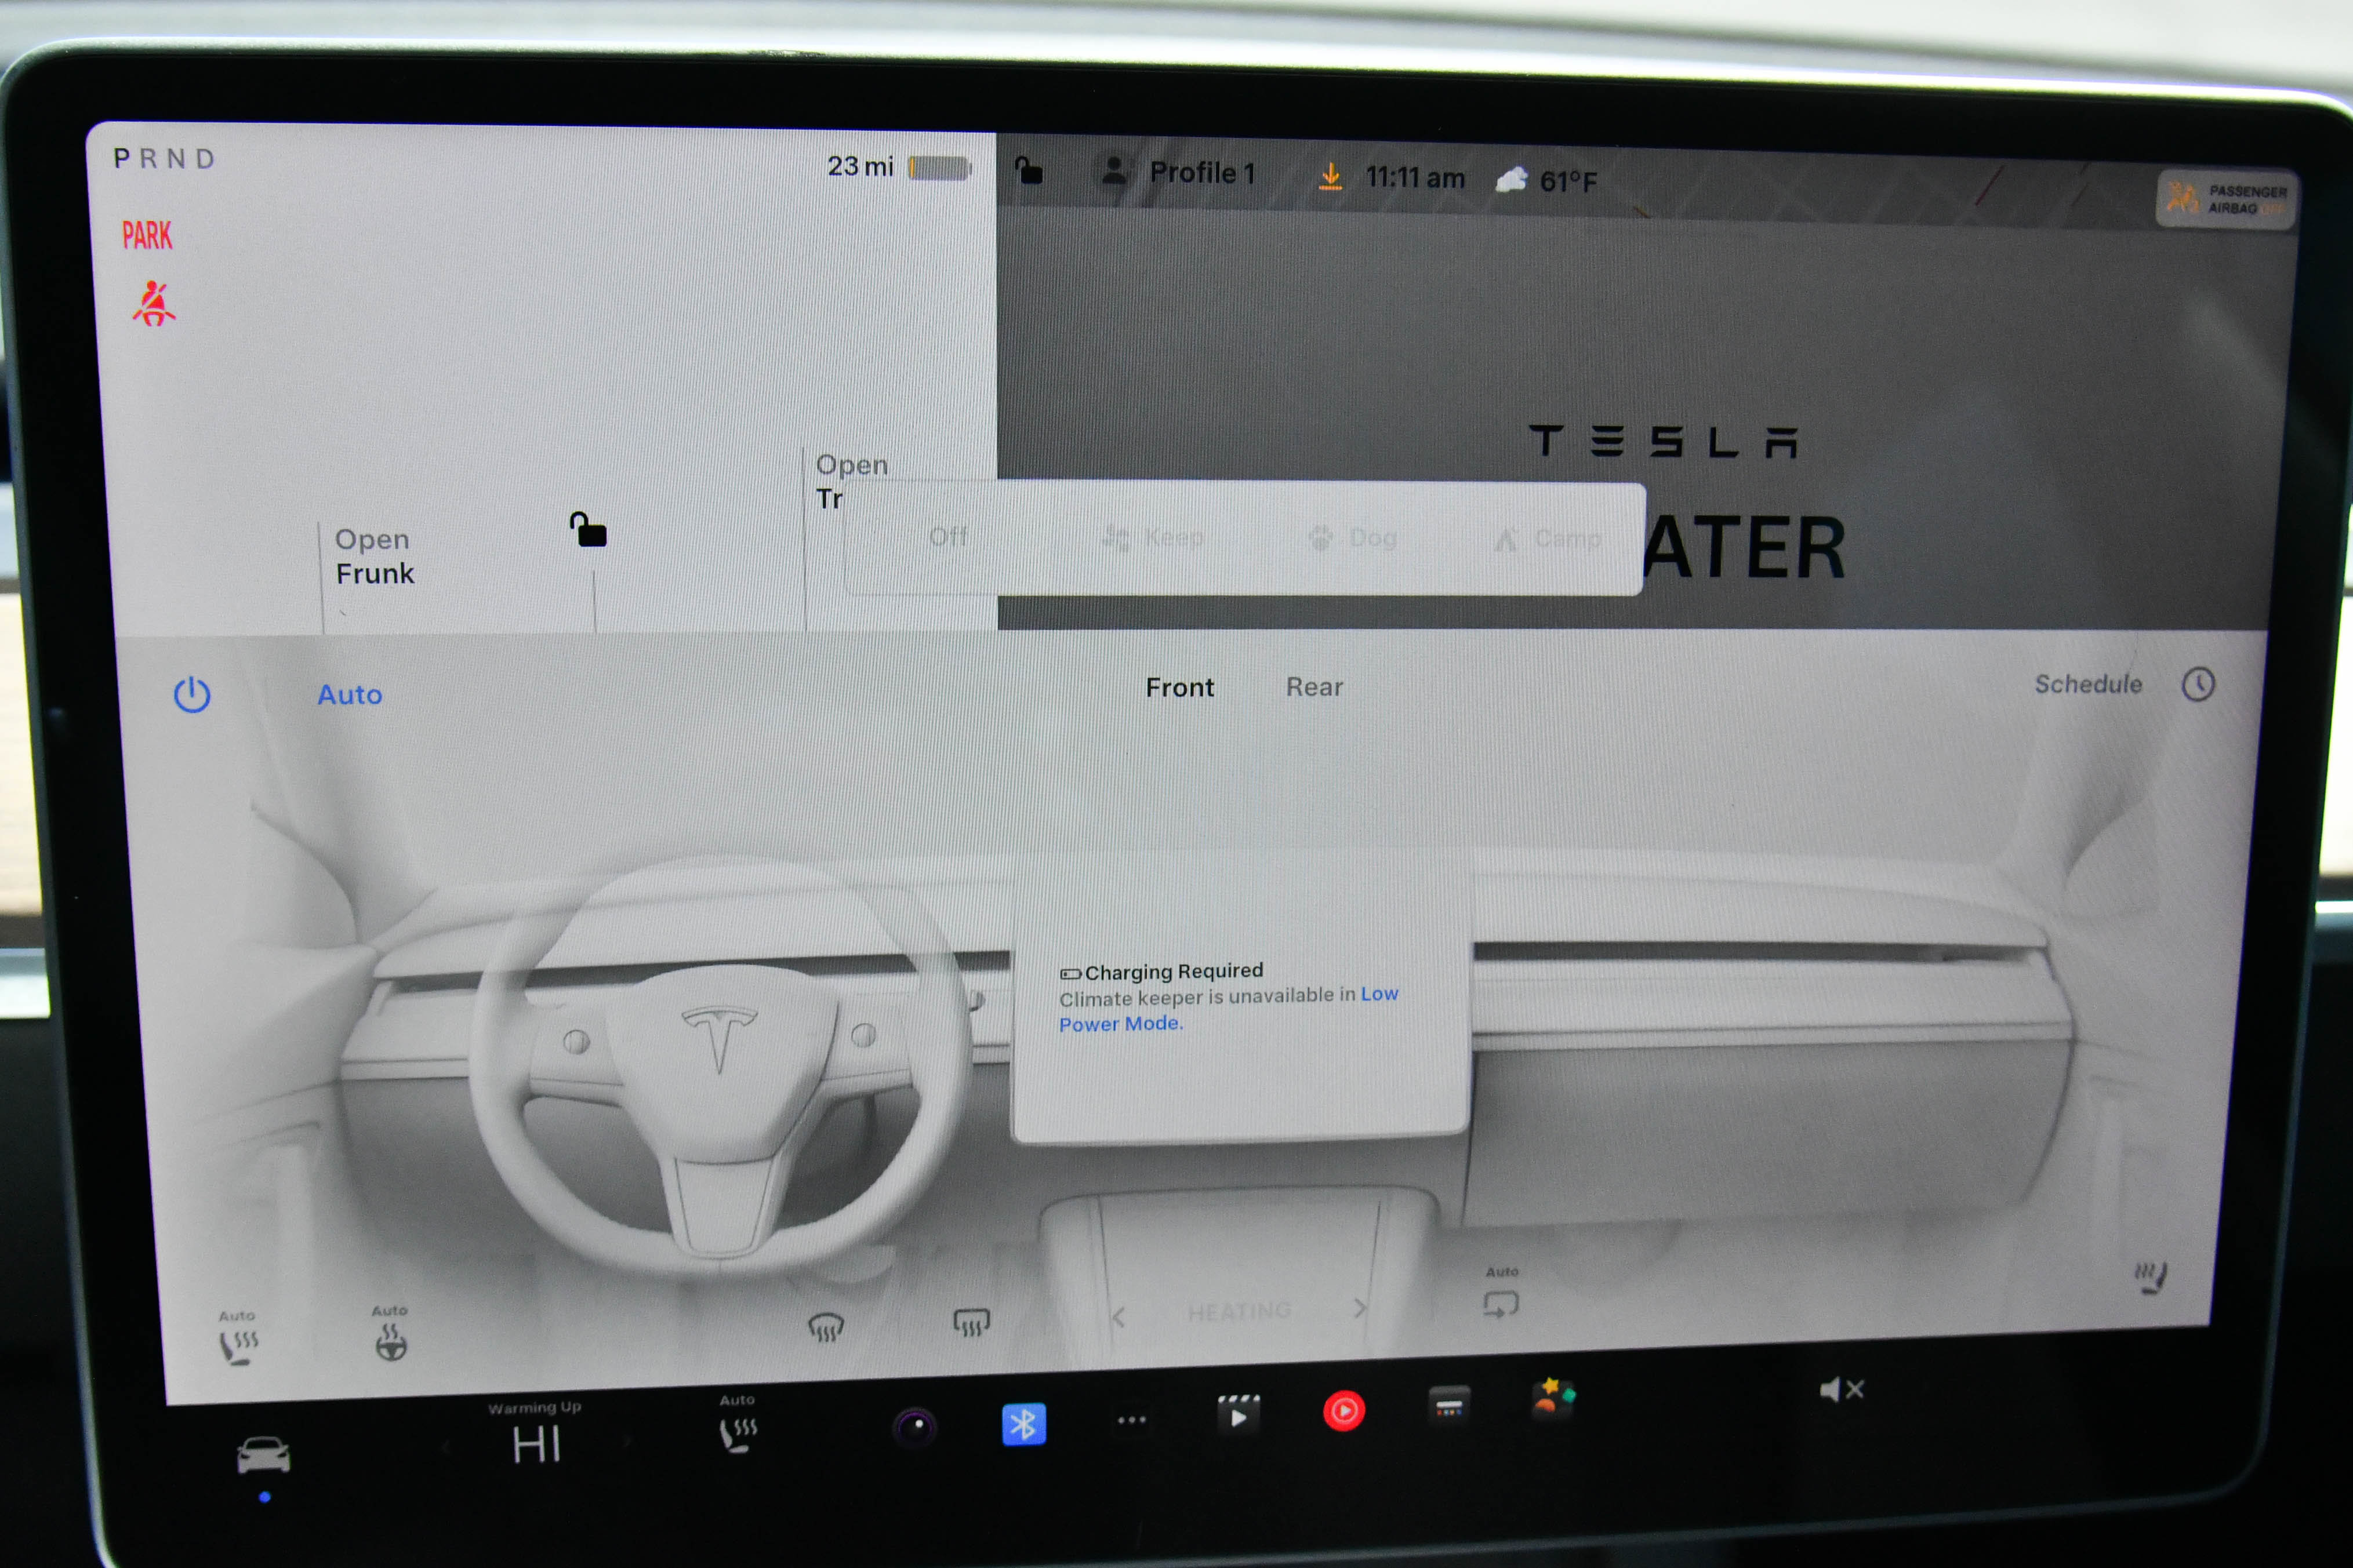The image size is (2353, 1568).
Task: Open the Schedule climate setting
Action: pyautogui.click(x=2088, y=684)
